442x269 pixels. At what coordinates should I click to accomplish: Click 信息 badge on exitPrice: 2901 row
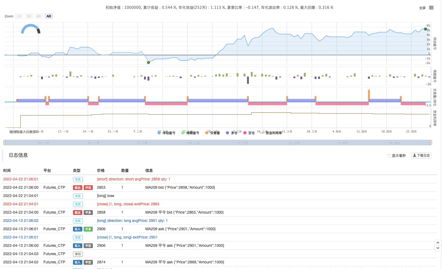(78, 237)
